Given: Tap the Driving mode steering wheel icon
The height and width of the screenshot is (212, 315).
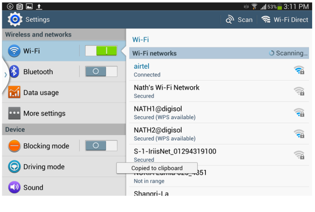Looking at the screenshot, I should pyautogui.click(x=14, y=166).
